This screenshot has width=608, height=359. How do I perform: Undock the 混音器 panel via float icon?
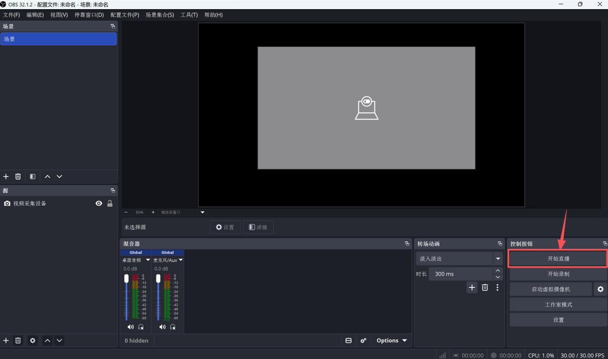pyautogui.click(x=407, y=244)
